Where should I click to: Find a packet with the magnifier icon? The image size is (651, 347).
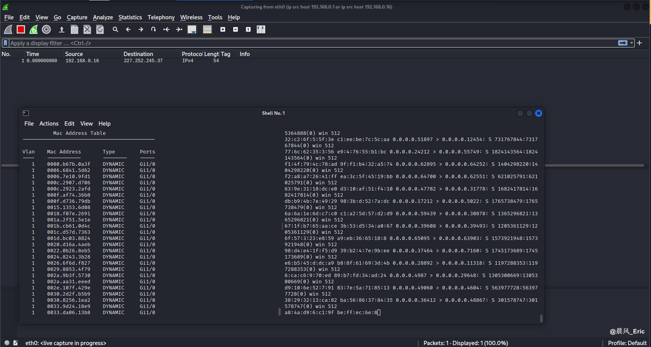tap(115, 29)
